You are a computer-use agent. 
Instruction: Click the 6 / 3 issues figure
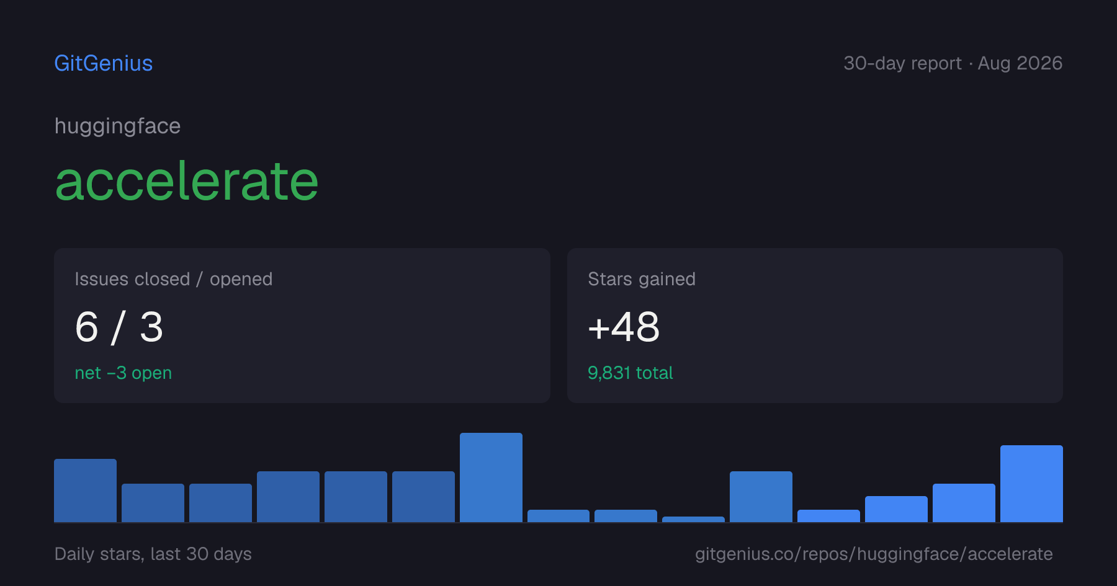119,327
